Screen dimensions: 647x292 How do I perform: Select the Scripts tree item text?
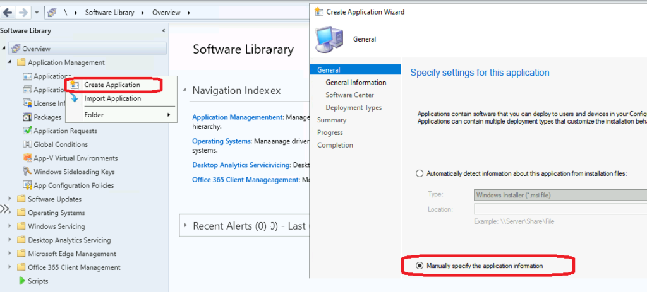(x=38, y=281)
